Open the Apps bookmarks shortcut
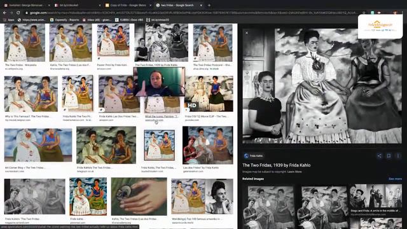This screenshot has height=229, width=407. (9, 20)
